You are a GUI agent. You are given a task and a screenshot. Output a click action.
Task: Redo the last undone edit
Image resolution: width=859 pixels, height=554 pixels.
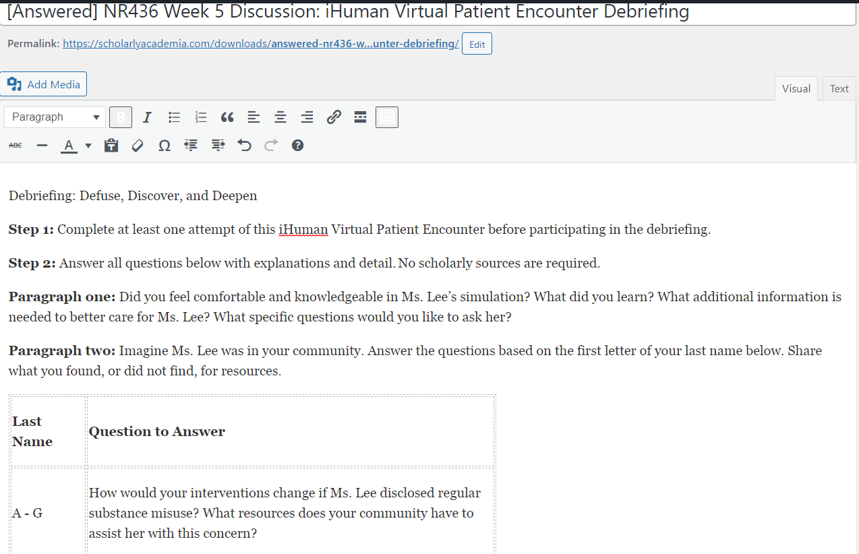point(271,146)
